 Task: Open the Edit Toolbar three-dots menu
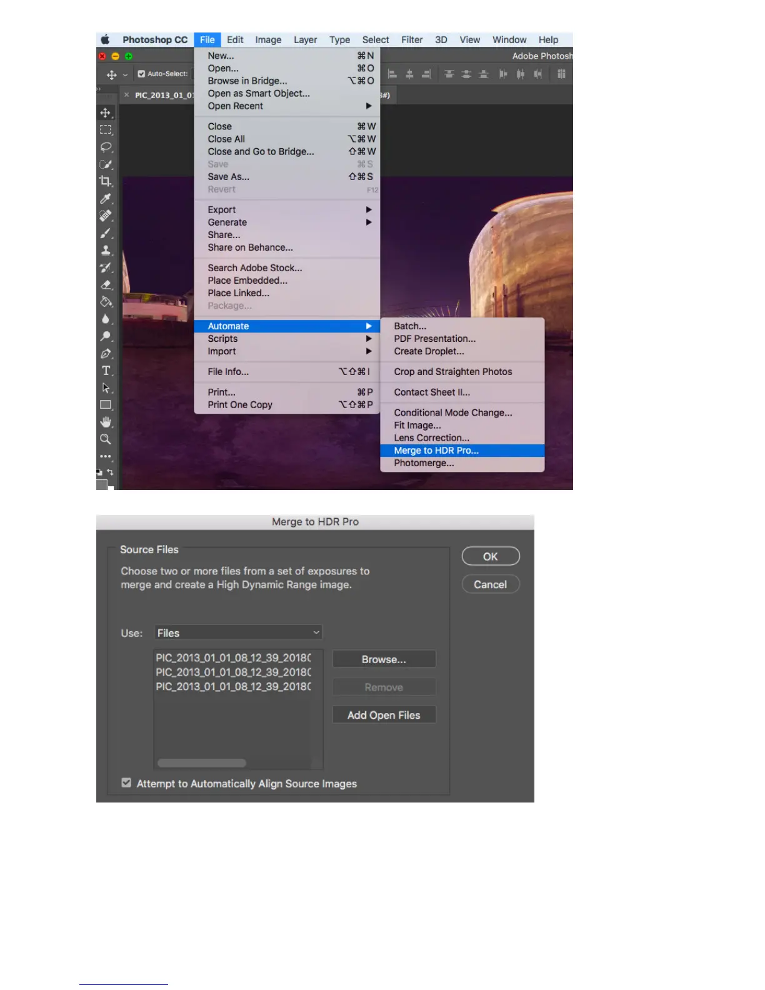tap(106, 456)
